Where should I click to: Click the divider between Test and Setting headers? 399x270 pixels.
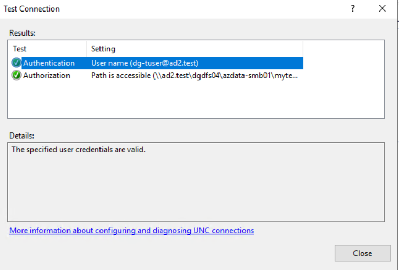87,49
